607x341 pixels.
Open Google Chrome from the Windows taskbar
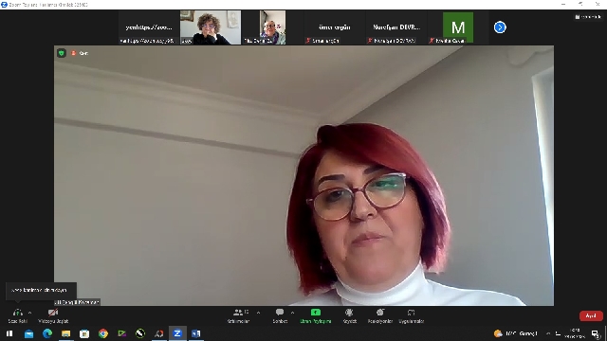(103, 333)
